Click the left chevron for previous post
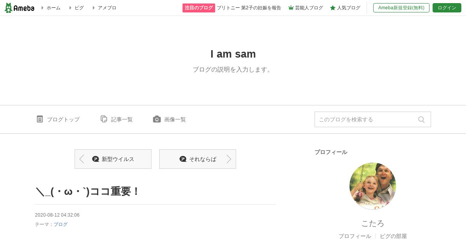 click(82, 159)
